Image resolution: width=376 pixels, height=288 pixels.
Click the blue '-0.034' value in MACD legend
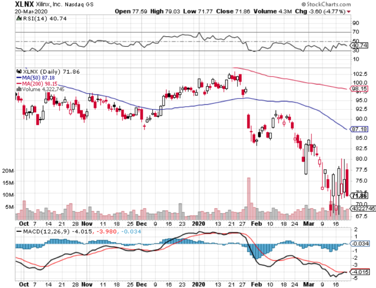click(131, 232)
